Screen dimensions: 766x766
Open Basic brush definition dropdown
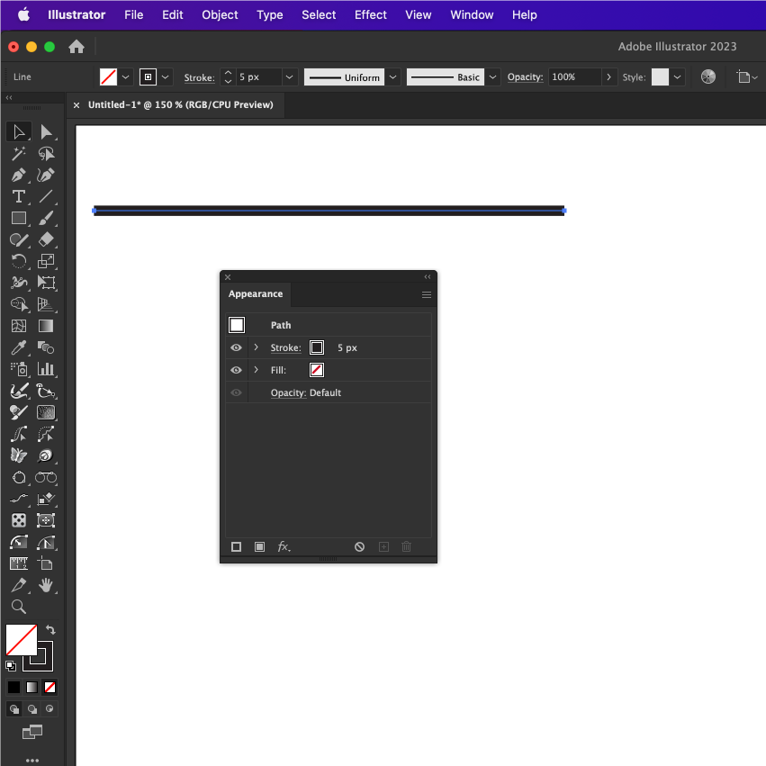click(493, 77)
